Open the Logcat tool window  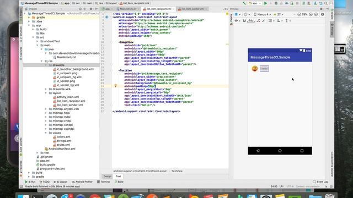click(61, 182)
